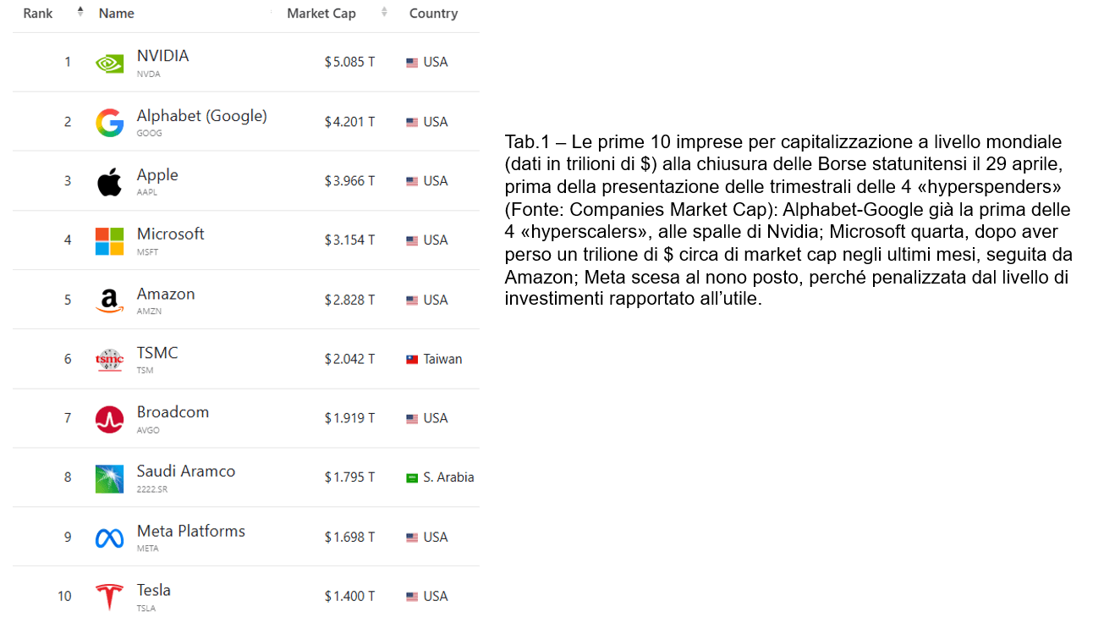1093x623 pixels.
Task: Click the Apple logo icon
Action: tap(109, 182)
